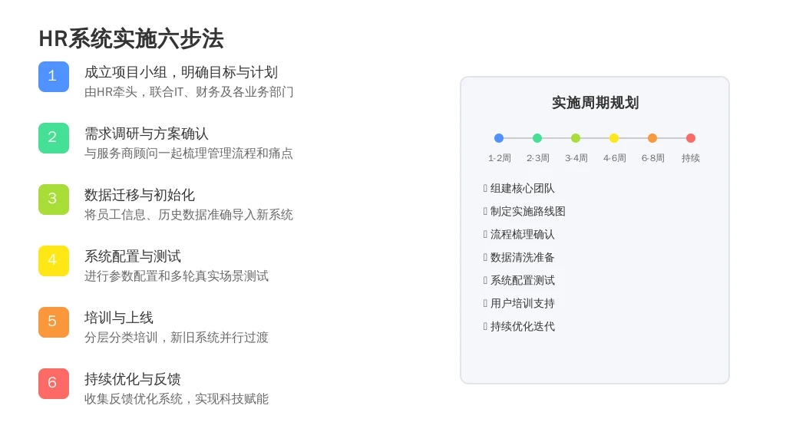Select the orange step 5 number badge

tap(54, 322)
